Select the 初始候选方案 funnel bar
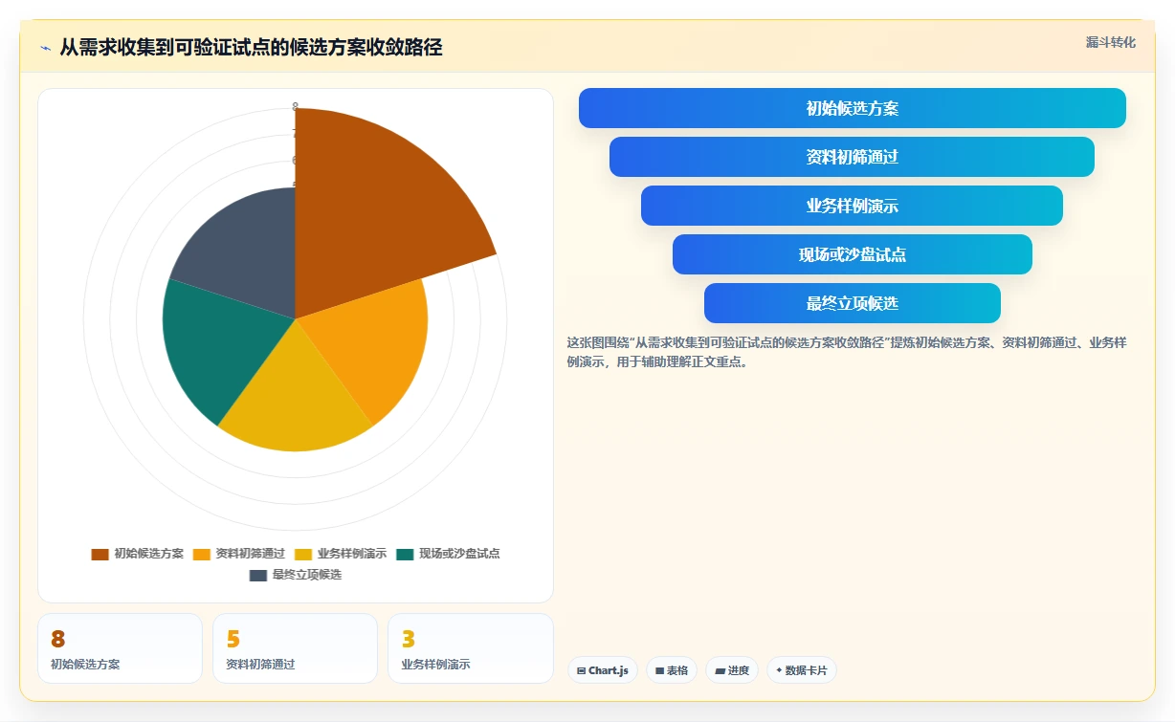The width and height of the screenshot is (1175, 722). (x=853, y=108)
